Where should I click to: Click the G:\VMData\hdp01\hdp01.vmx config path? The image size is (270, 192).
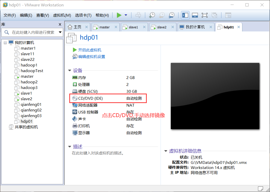(x=219, y=163)
